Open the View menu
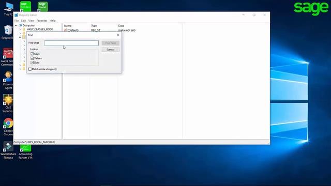 pos(31,21)
